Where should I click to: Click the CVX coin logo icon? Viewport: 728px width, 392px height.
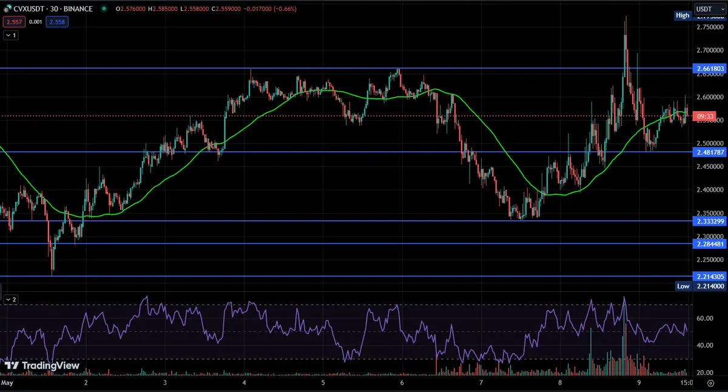click(x=6, y=9)
